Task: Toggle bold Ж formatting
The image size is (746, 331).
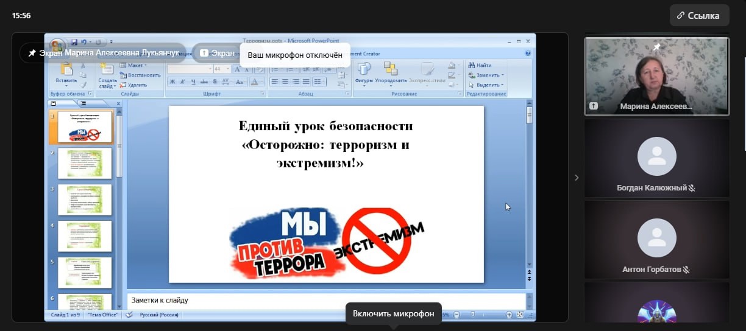Action: 173,82
